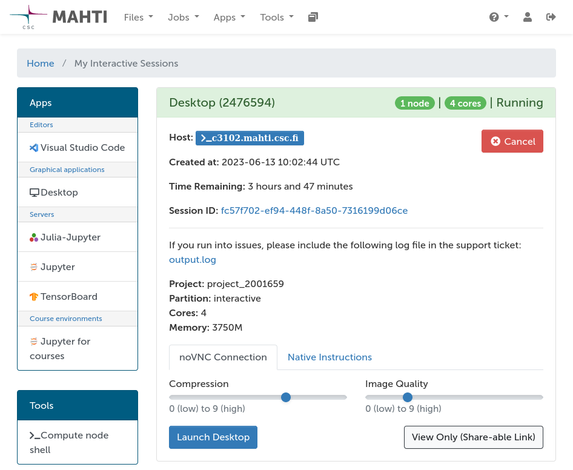Select TensorBoard in the Apps list
The height and width of the screenshot is (470, 573).
(68, 297)
